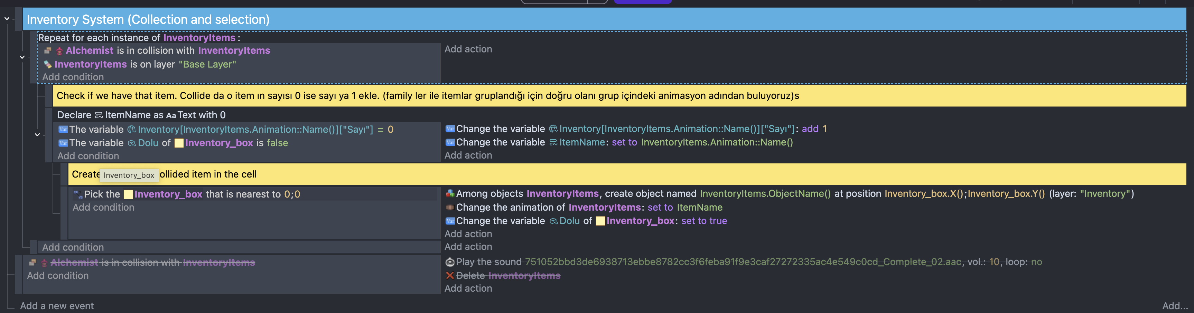Screen dimensions: 1194x313
Task: Click the collision icon beside the non-strikethrough Alchemist condition
Action: [47, 50]
